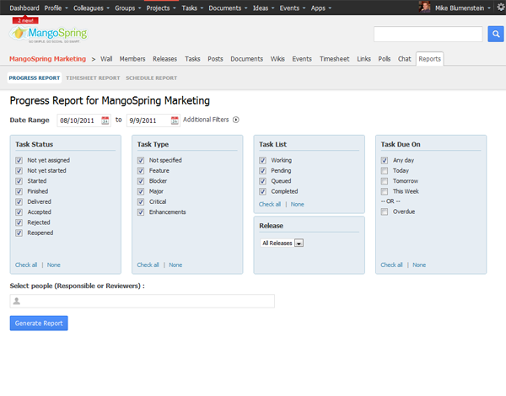
Task: Open the Profile dropdown menu
Action: pyautogui.click(x=57, y=8)
